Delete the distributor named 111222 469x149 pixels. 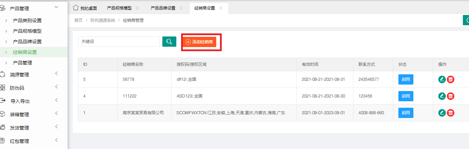coord(451,96)
